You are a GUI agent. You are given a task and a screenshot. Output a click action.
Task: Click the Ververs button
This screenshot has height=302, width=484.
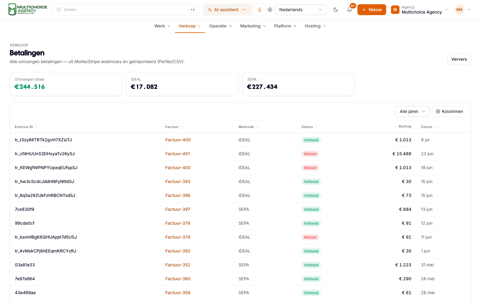(459, 59)
